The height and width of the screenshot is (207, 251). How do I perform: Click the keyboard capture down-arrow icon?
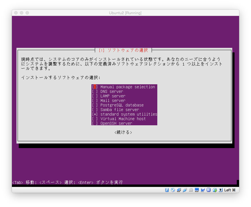[221, 190]
